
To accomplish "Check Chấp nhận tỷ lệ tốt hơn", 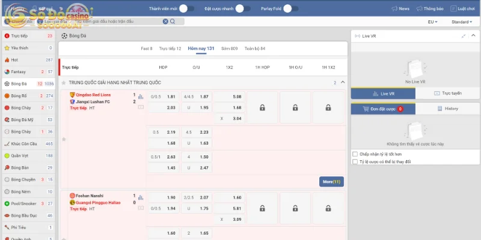I will click(355, 154).
